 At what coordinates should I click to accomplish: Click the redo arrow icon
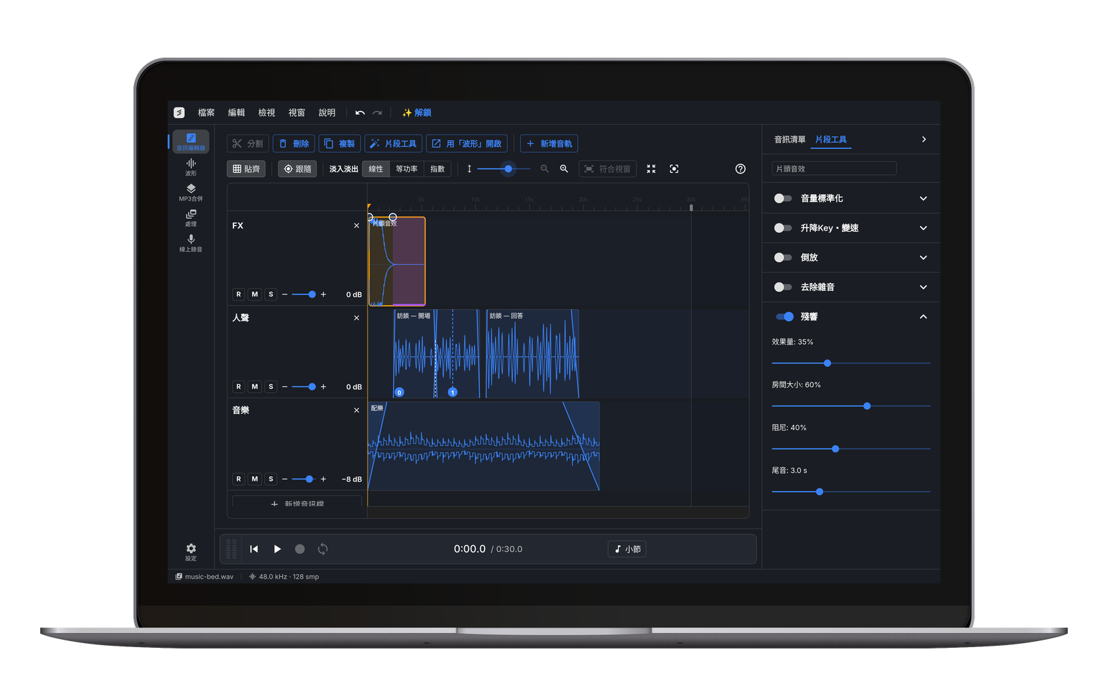pos(378,113)
